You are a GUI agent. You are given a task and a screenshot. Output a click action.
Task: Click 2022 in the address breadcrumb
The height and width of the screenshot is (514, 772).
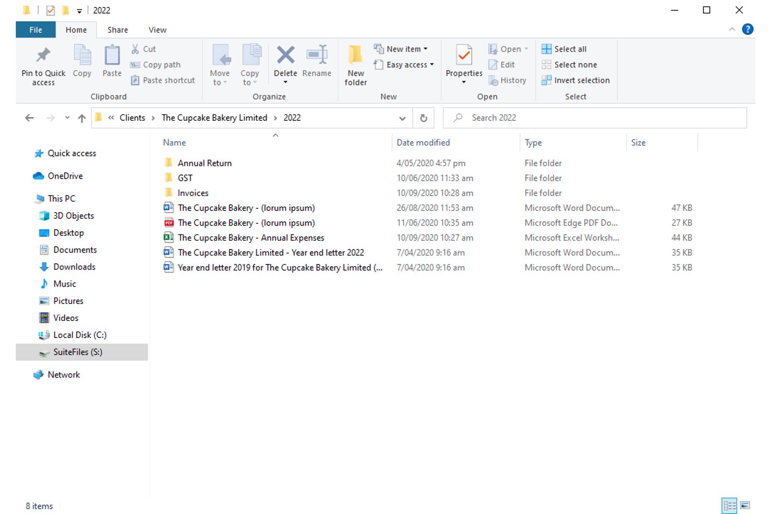click(292, 118)
